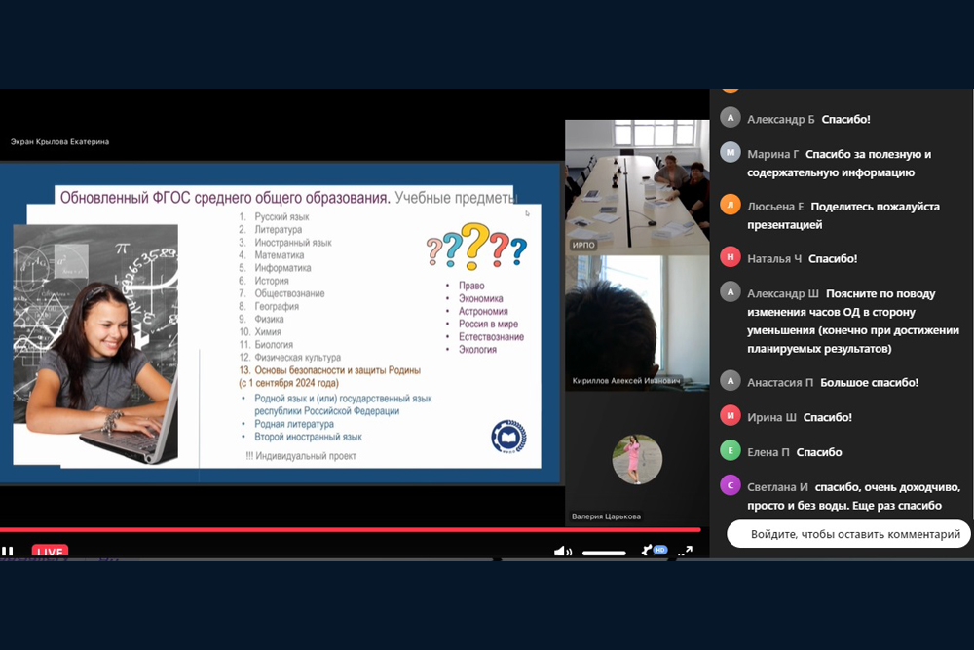Select the ИРПО conference room video tile
The width and height of the screenshot is (974, 650).
click(x=637, y=185)
